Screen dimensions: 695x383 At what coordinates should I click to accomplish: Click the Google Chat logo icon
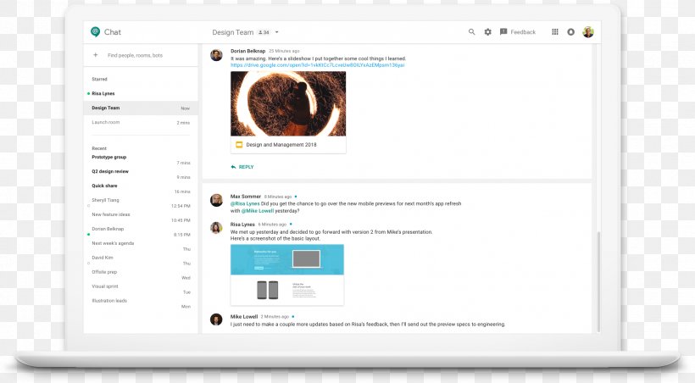tap(95, 32)
